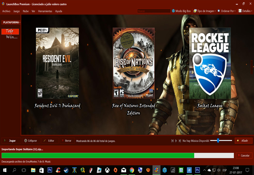Click the Borrar button
This screenshot has height=175, width=254.
[x=67, y=141]
